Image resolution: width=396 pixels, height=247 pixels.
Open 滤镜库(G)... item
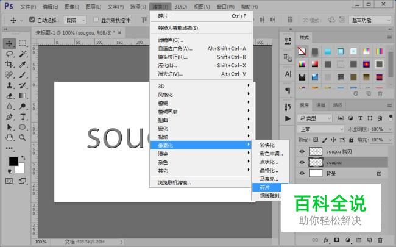coord(201,40)
